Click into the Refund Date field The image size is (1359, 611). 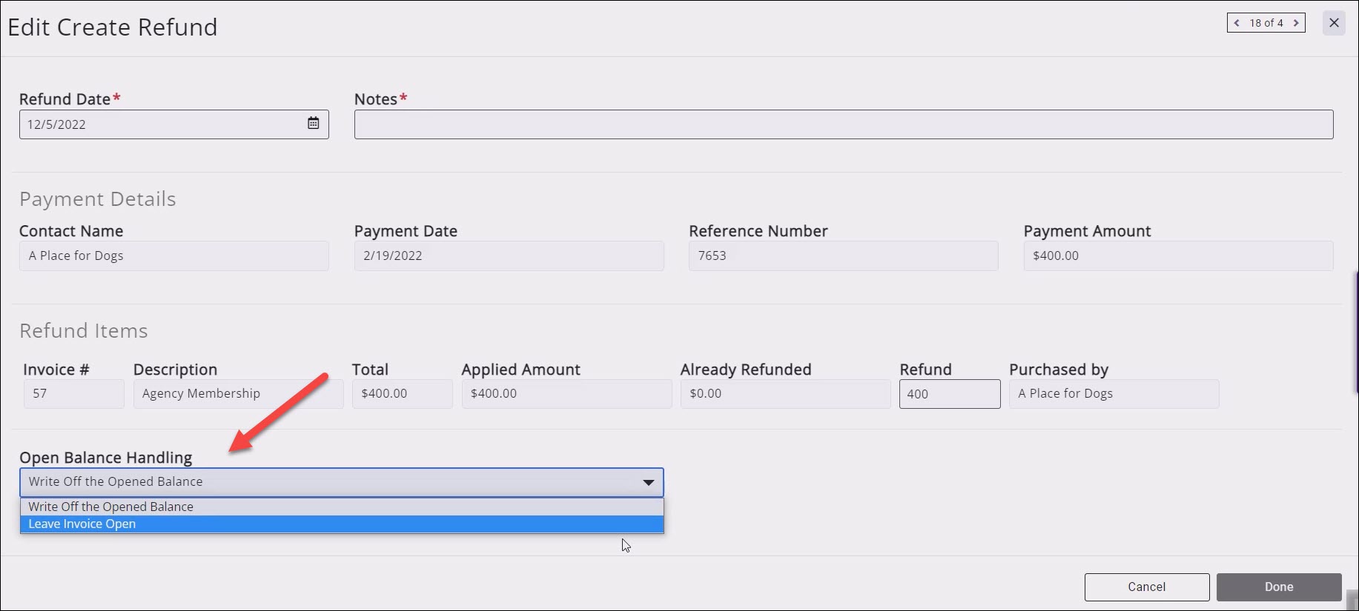pos(159,124)
